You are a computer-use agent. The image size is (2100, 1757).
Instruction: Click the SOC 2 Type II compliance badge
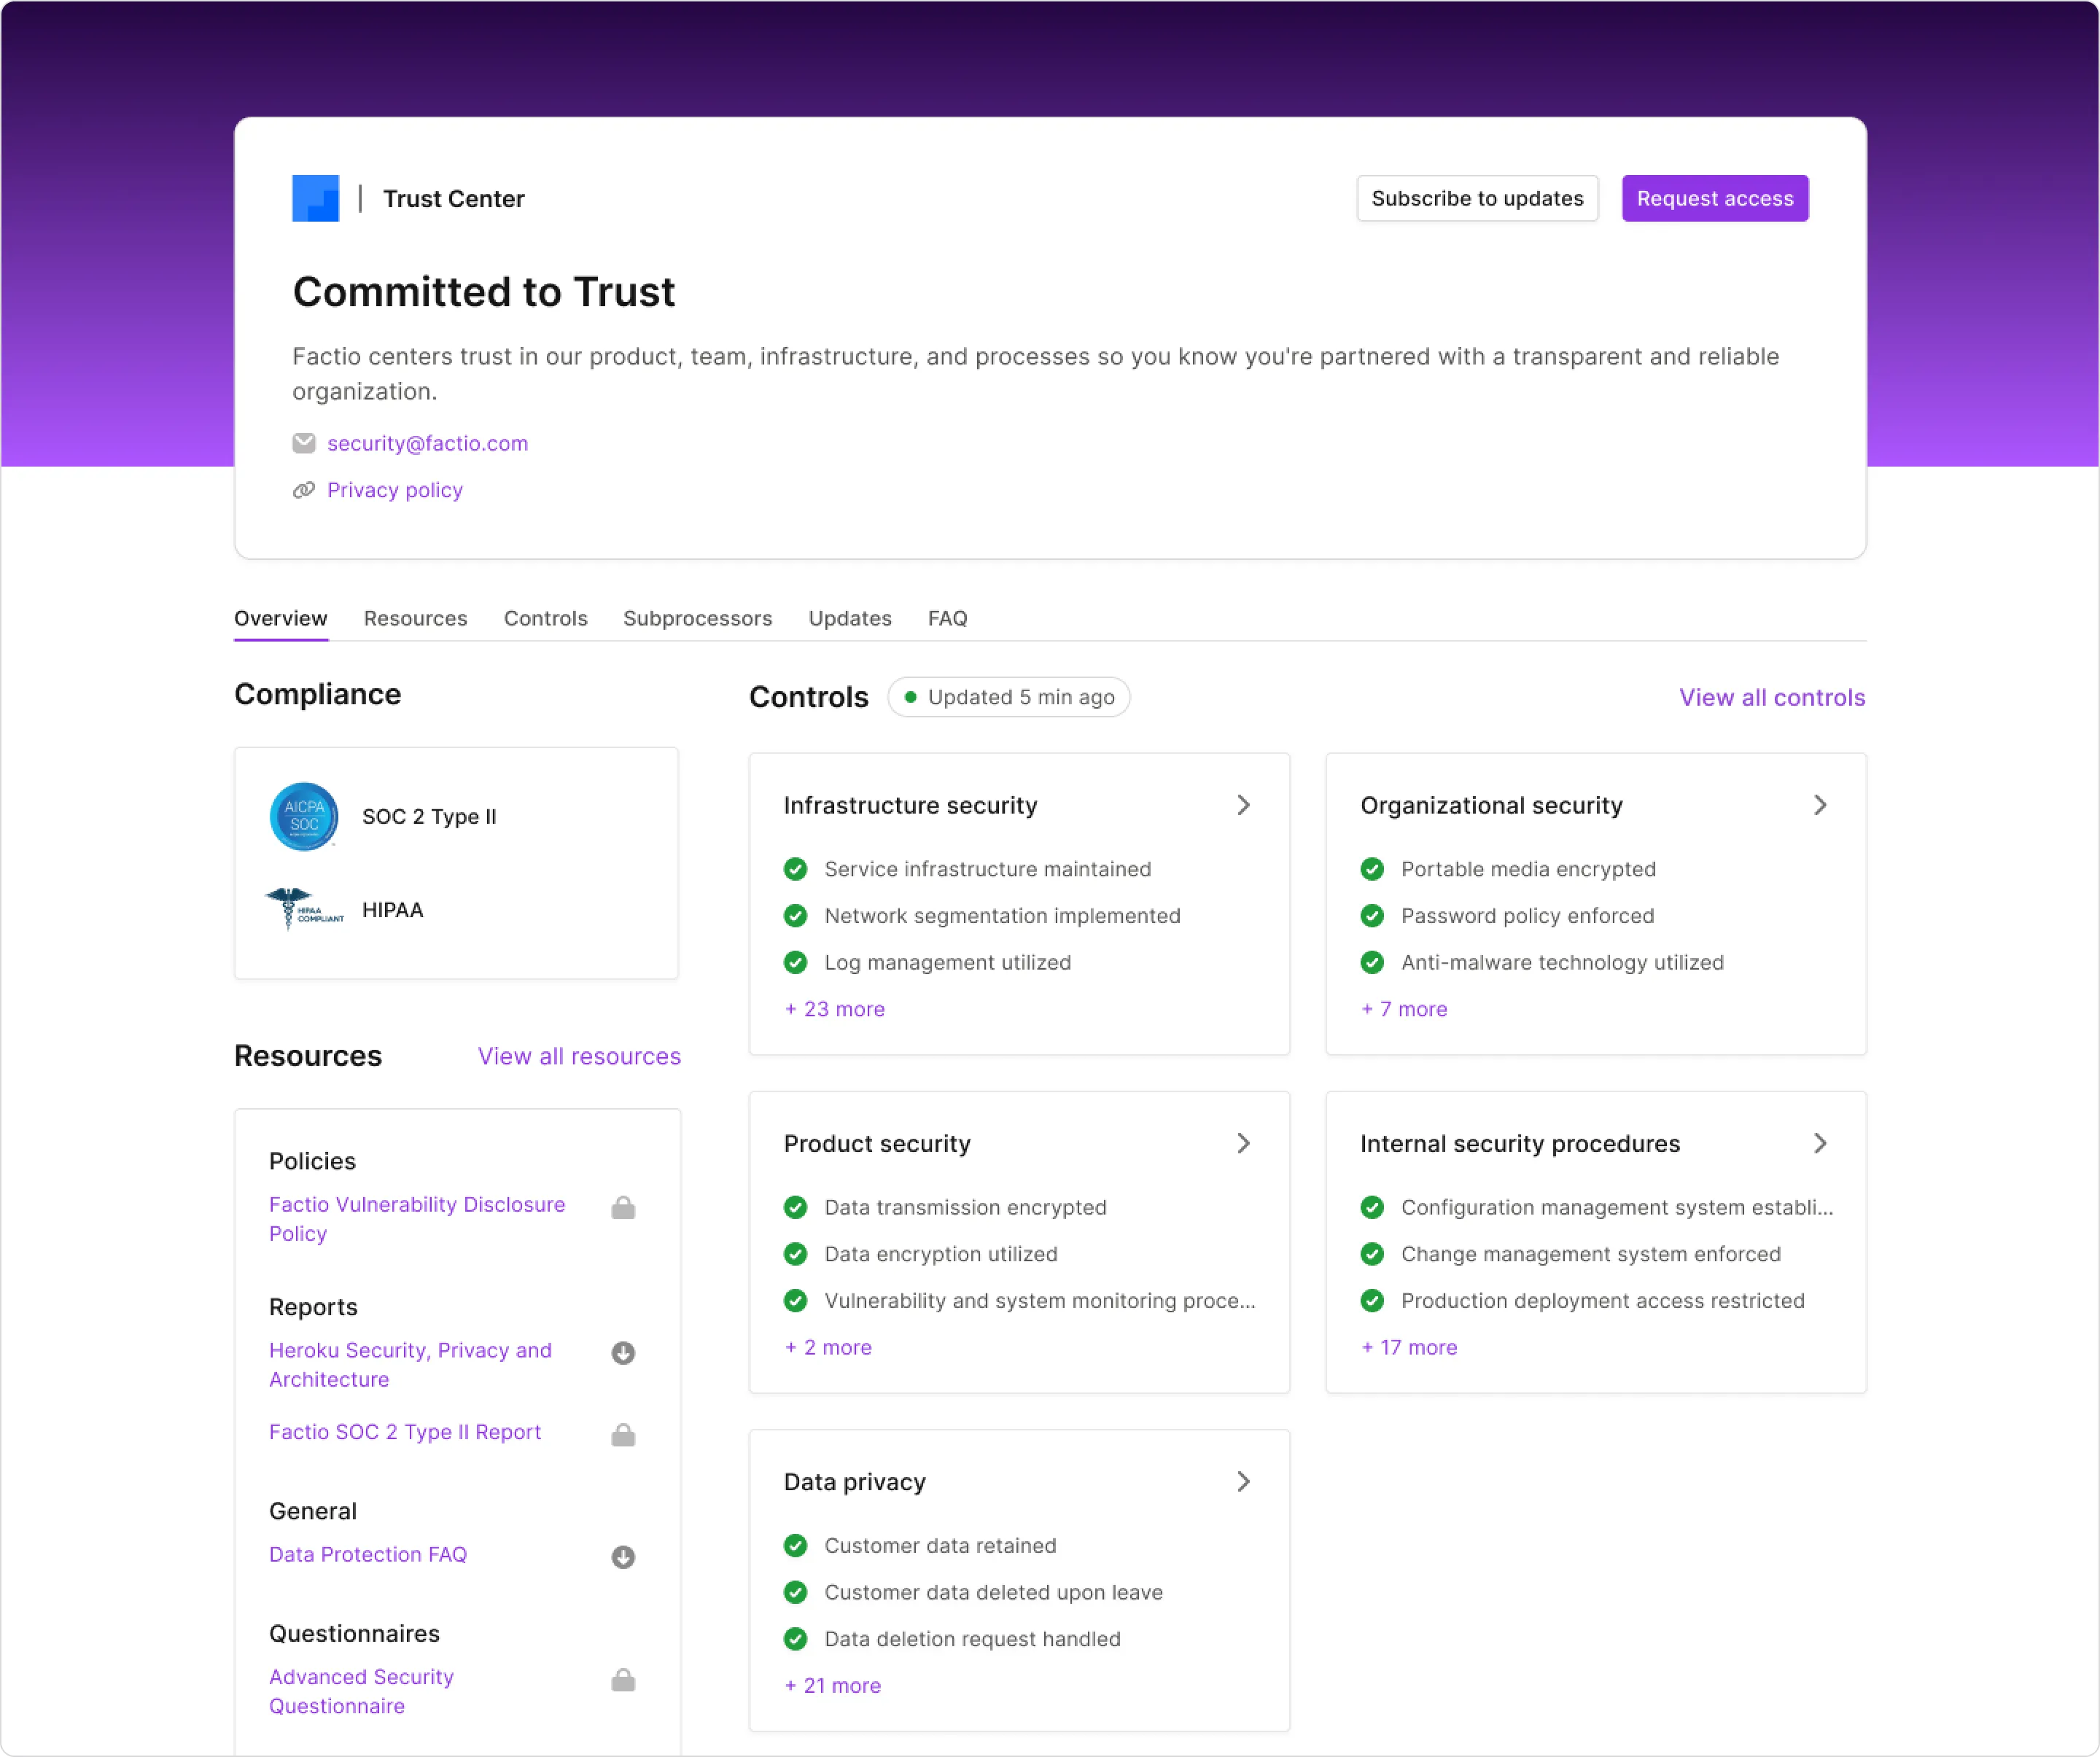coord(303,816)
